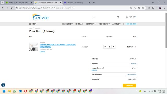The image size is (167, 94).
Task: Remove item with the x icon
Action: 135,47
